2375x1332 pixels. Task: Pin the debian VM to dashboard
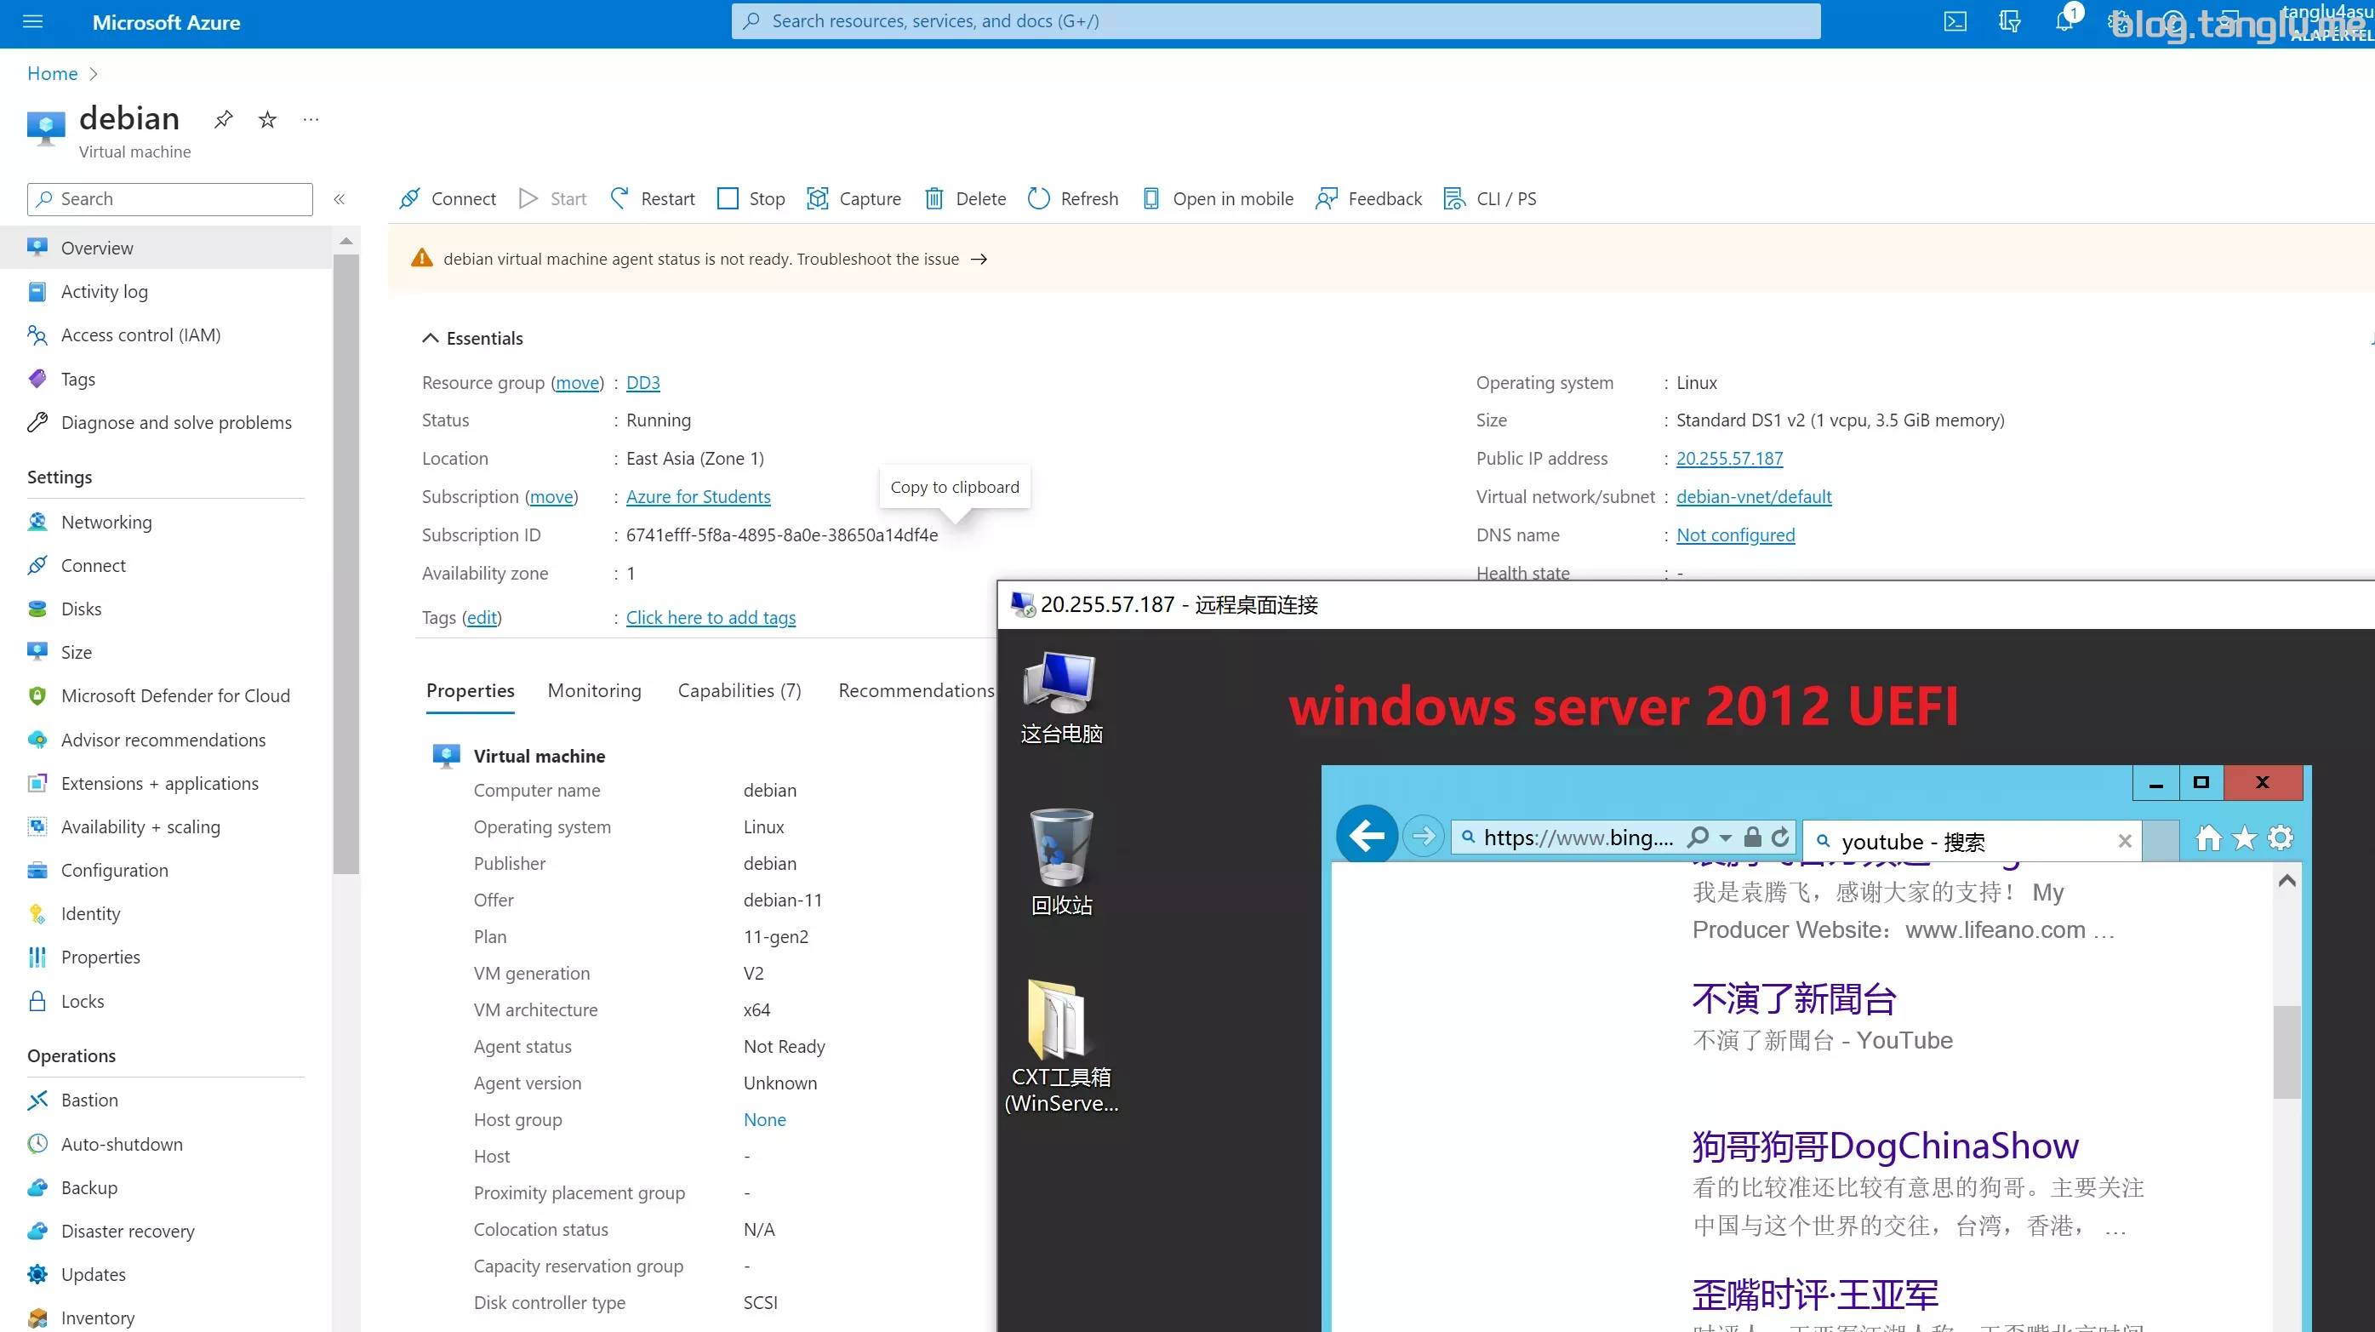coord(222,119)
